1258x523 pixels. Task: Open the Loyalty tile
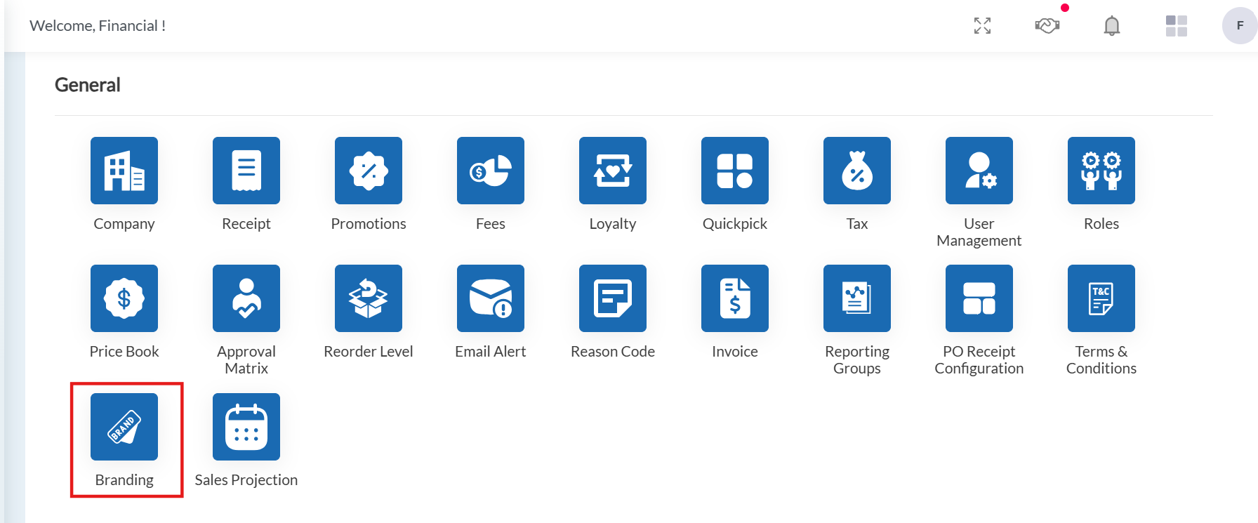pos(613,171)
